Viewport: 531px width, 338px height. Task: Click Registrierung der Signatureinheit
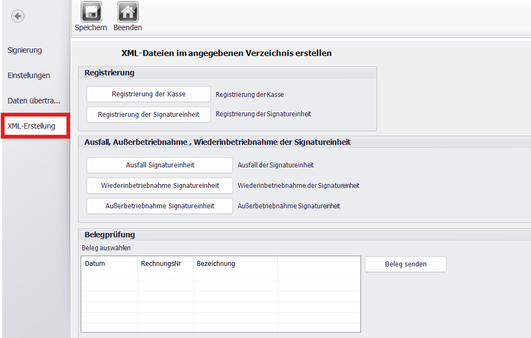click(x=148, y=114)
